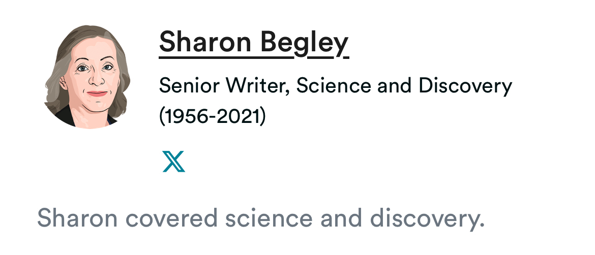The image size is (595, 255).
Task: Open the Sharon Begley author link
Action: [254, 42]
